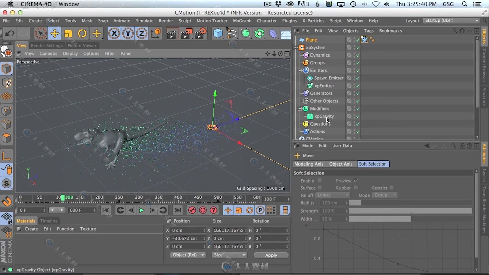The image size is (489, 275).
Task: Click the Modeling Axis tab
Action: 309,163
